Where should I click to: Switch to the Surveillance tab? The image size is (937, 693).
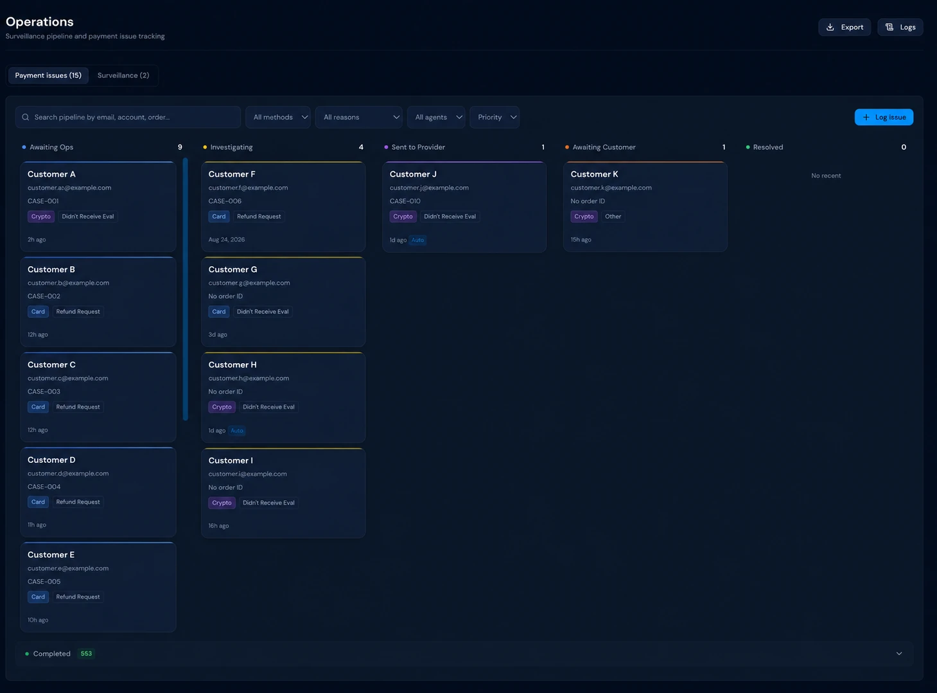coord(123,75)
